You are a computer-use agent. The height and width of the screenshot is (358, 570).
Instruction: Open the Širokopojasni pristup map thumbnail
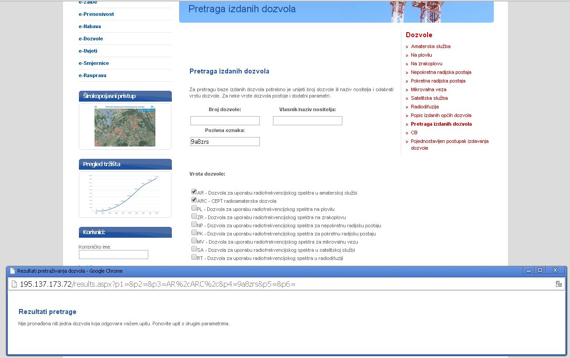point(125,126)
